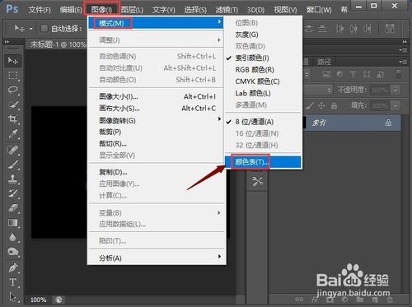Select the History Brush tool
412x307 pixels.
click(12, 193)
